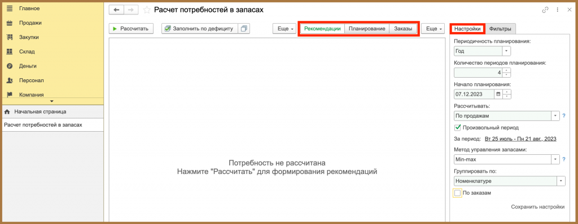Open the calendar picker for Начало планирования
Image resolution: width=578 pixels, height=224 pixels.
[x=498, y=94]
